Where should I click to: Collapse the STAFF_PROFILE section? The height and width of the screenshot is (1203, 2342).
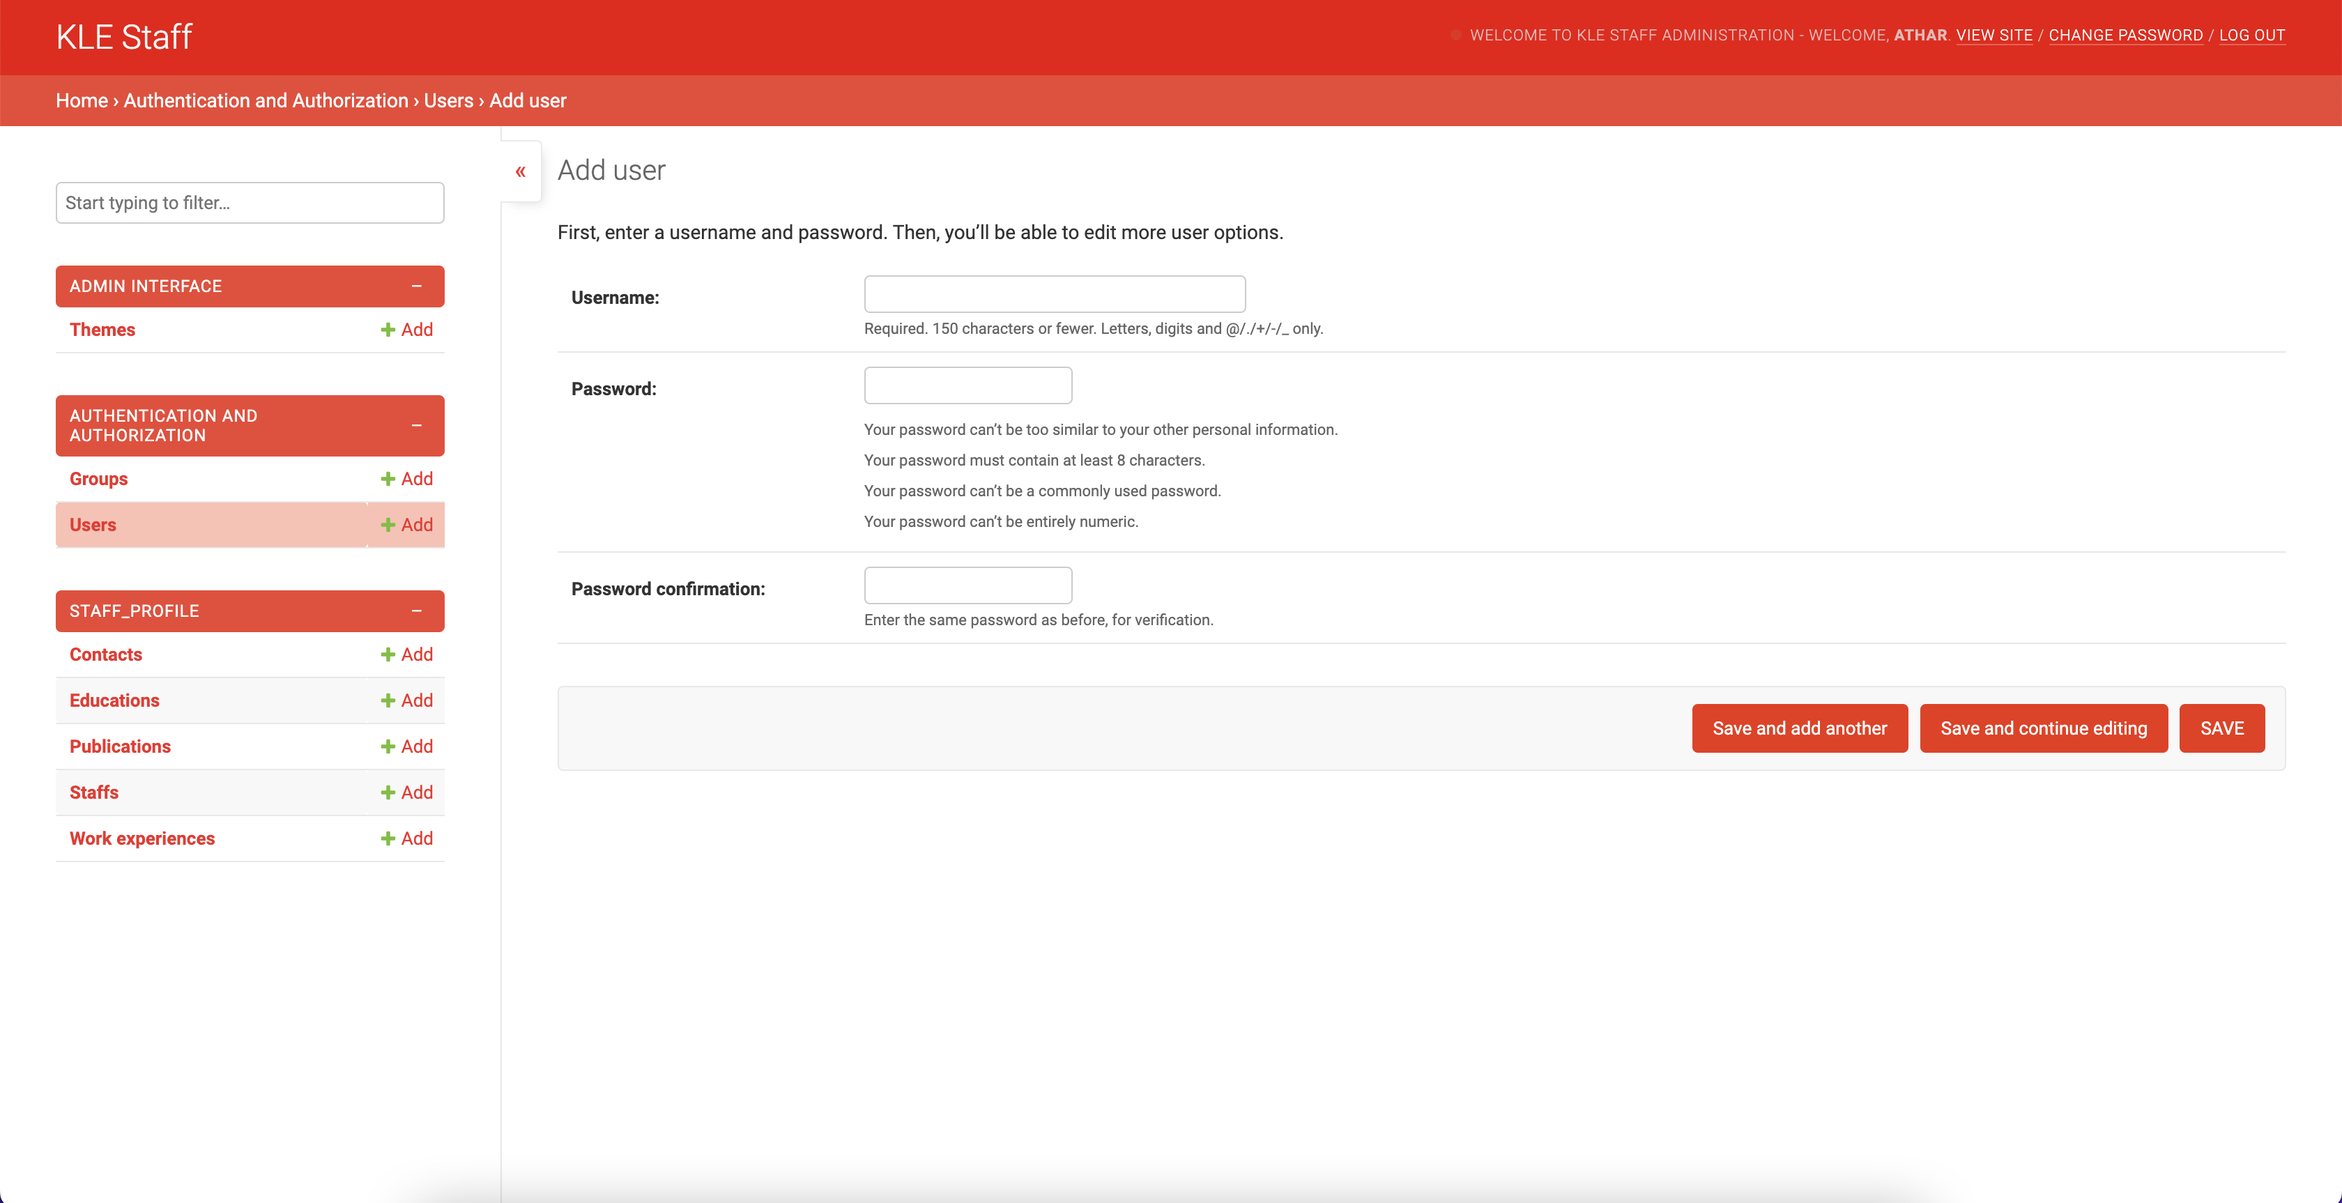(x=418, y=610)
